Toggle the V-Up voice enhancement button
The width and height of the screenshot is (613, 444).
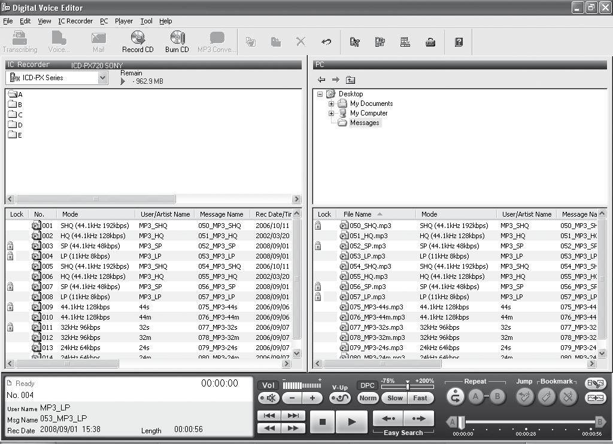340,399
